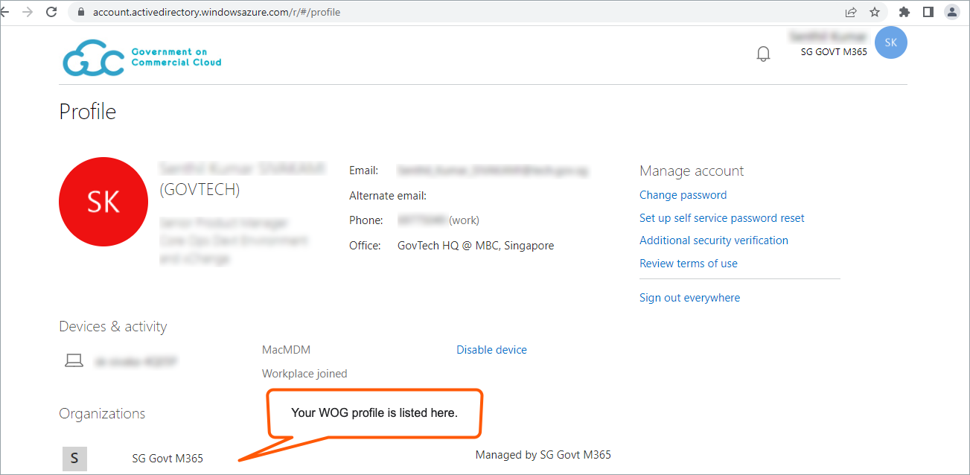
Task: Click Sign out everywhere to end all sessions
Action: click(x=689, y=297)
